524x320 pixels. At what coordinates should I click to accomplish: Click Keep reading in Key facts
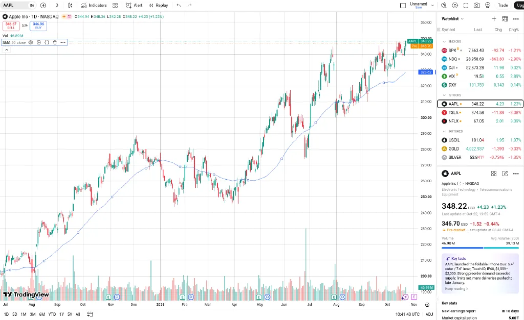coord(456,289)
